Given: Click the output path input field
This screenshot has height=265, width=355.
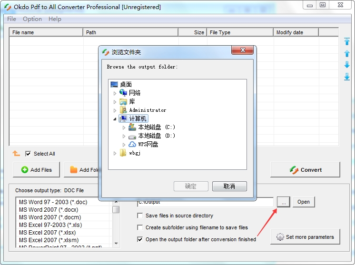Looking at the screenshot, I should (x=205, y=202).
